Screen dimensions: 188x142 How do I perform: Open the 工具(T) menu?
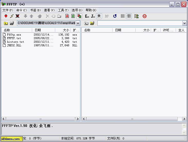pyautogui.click(x=63, y=10)
